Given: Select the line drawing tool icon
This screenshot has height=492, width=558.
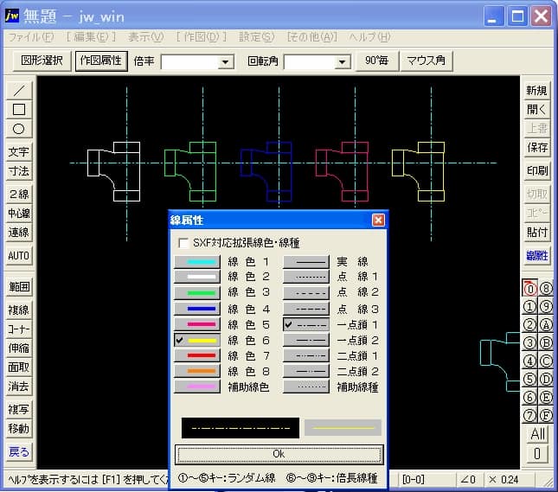Looking at the screenshot, I should click(x=19, y=91).
